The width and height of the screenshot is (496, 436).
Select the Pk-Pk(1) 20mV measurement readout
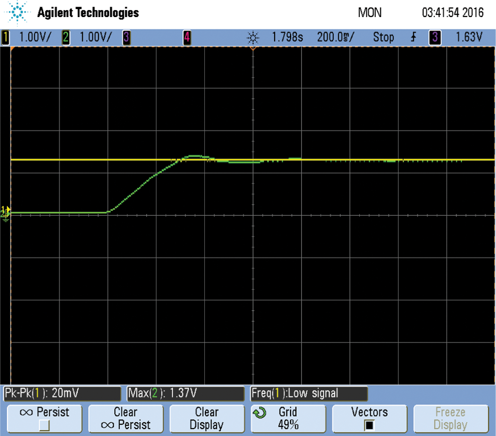click(x=61, y=393)
